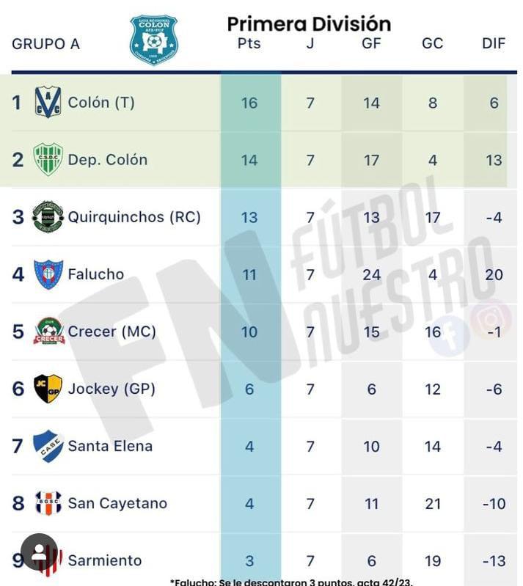Click the Instagram icon in the watermark

pyautogui.click(x=491, y=320)
